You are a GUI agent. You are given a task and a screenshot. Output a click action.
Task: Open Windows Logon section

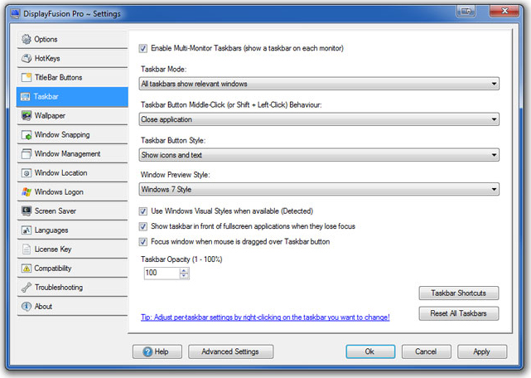coord(72,191)
